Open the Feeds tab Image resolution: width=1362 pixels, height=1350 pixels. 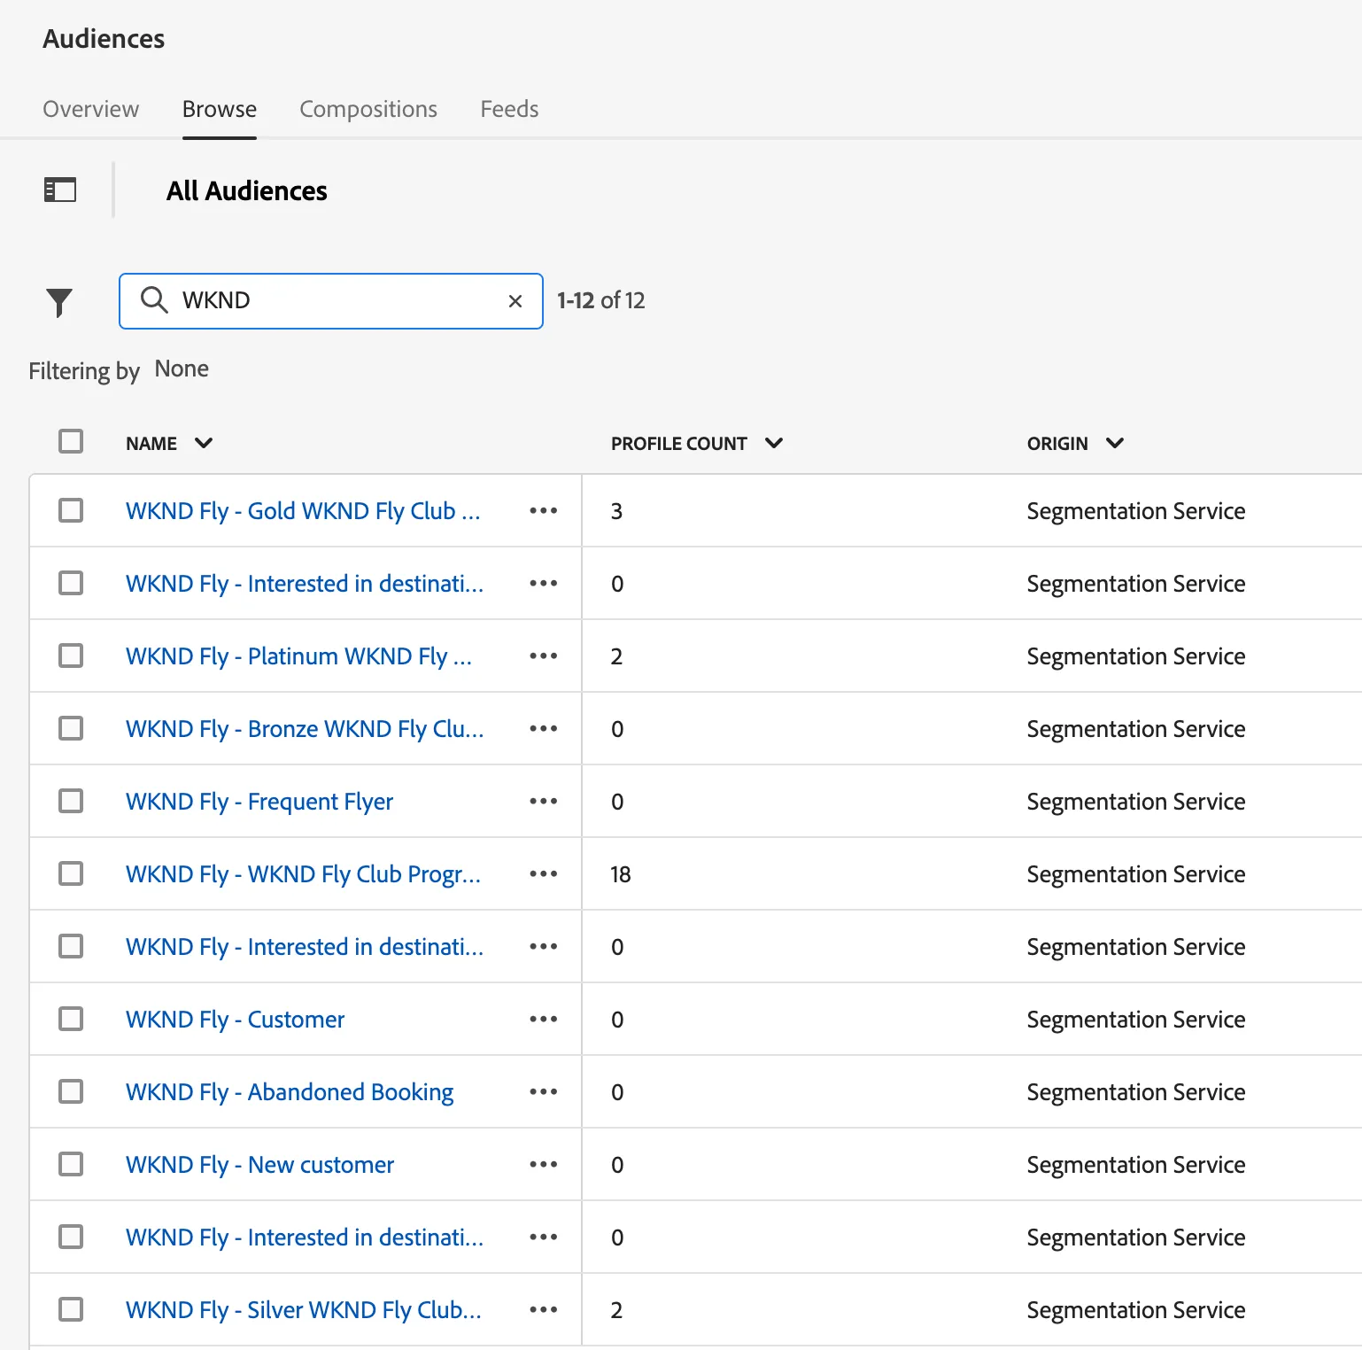(x=509, y=109)
